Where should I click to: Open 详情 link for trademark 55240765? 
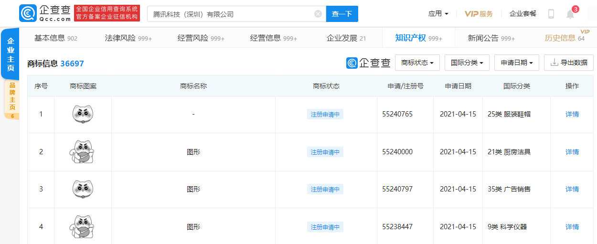[572, 114]
